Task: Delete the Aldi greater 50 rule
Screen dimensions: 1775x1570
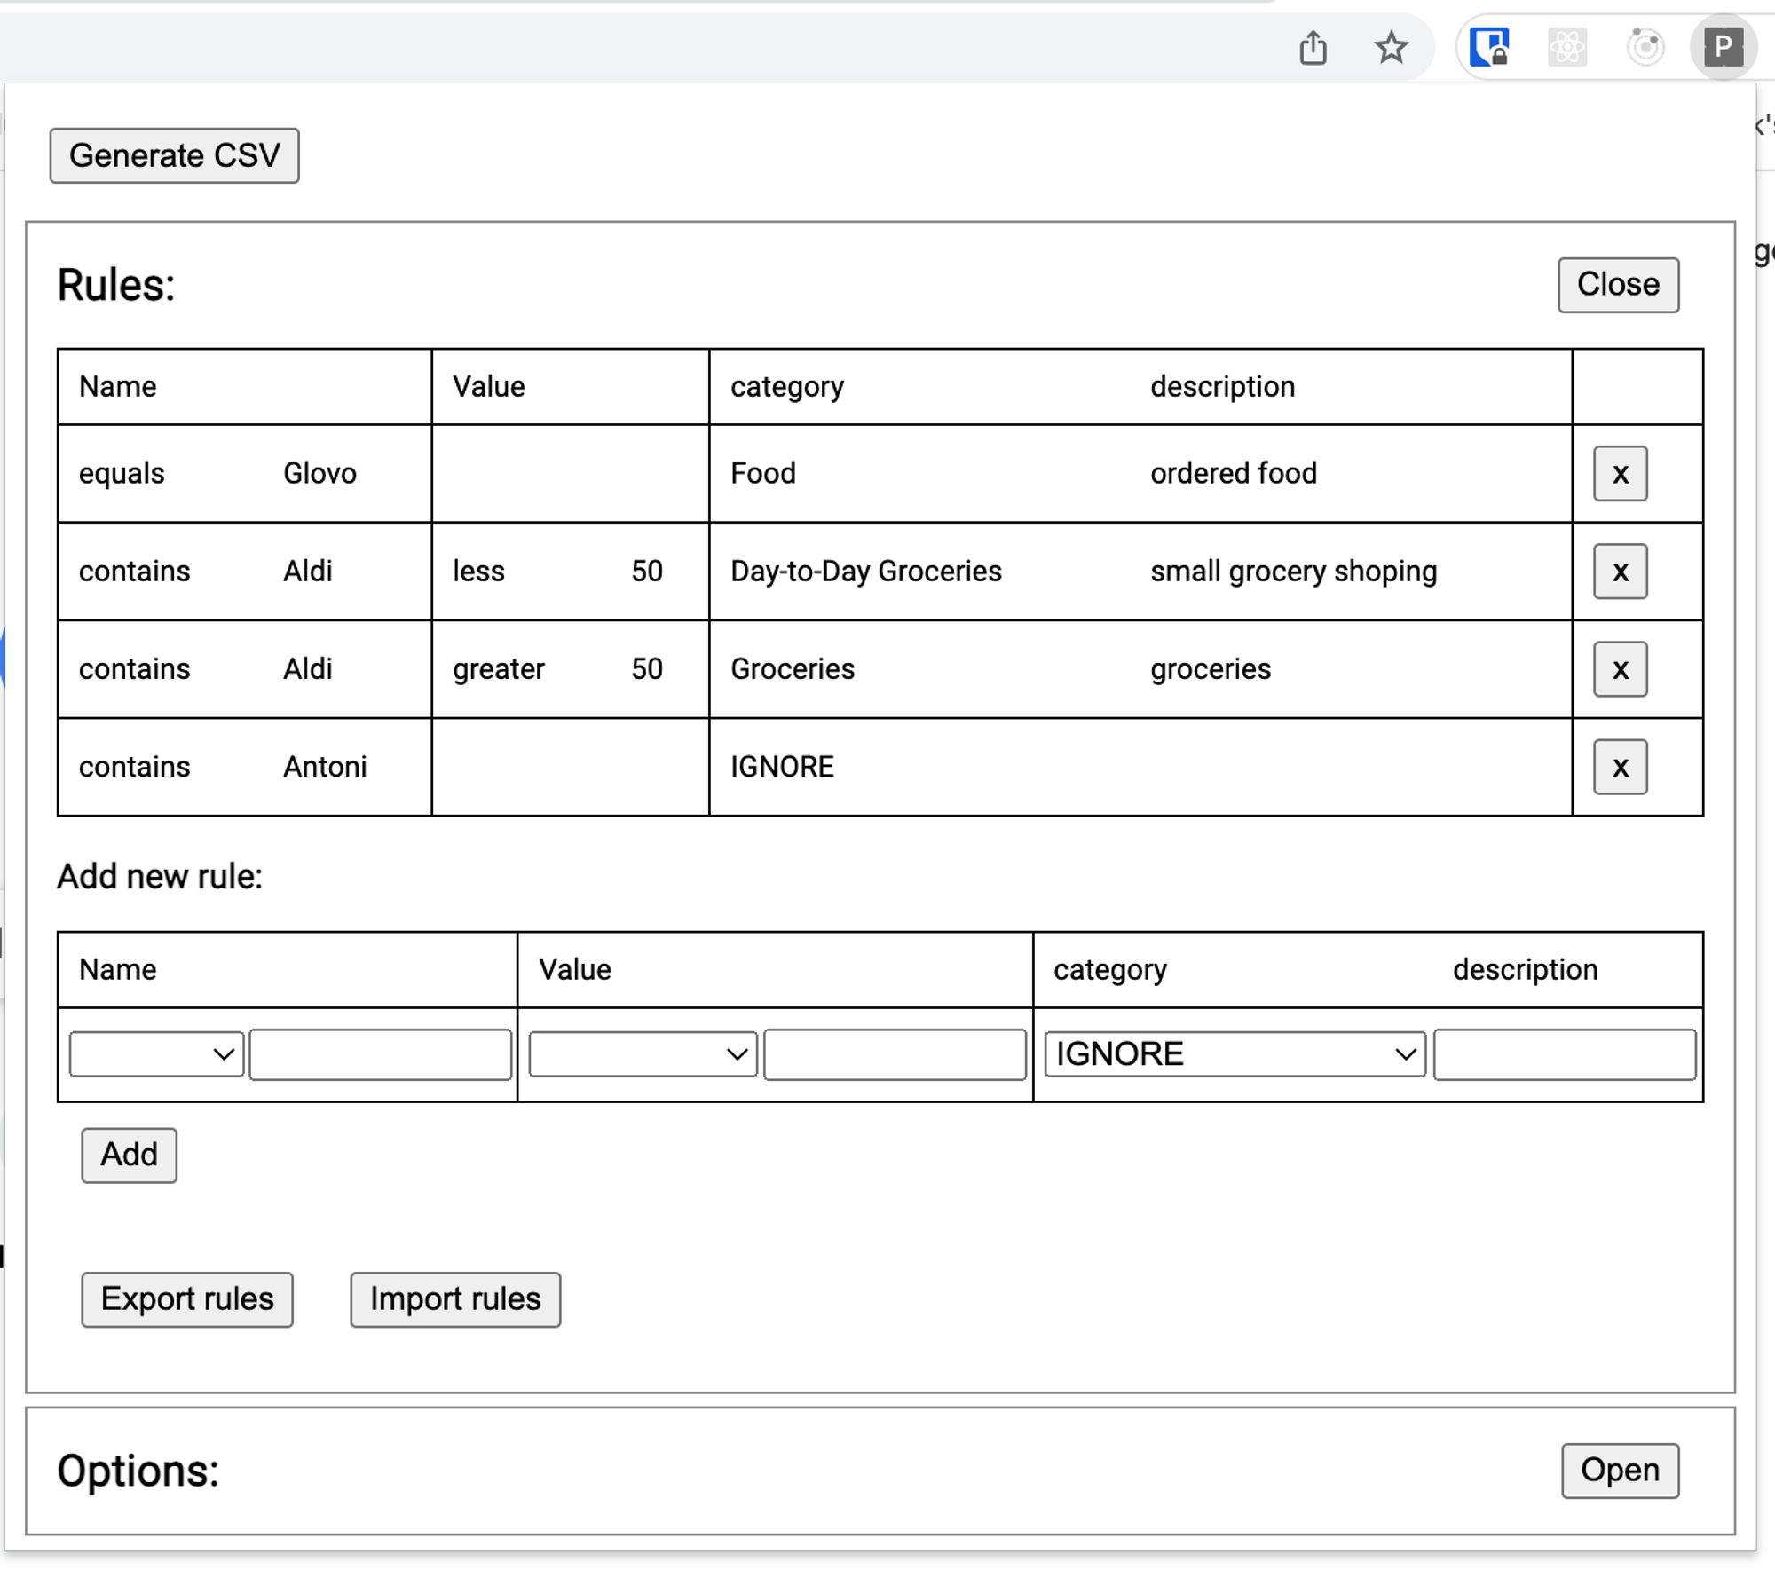Action: pos(1620,669)
